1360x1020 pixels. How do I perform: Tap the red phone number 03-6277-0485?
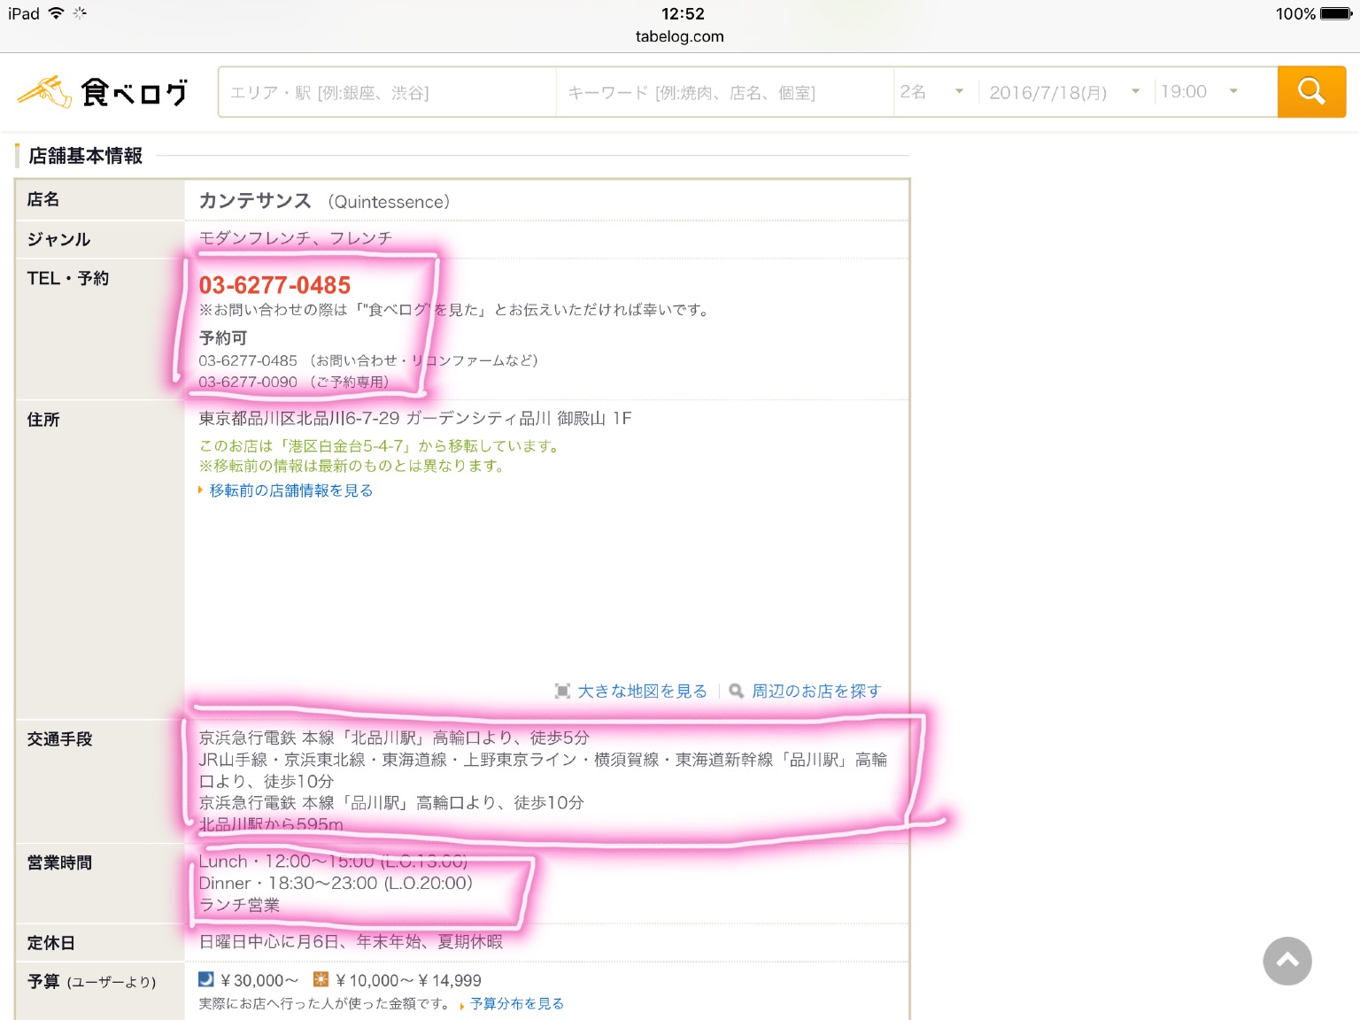click(274, 285)
